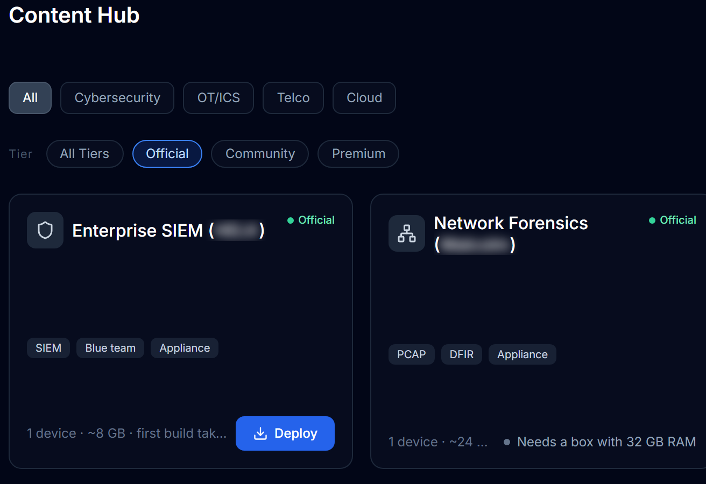Click the DFIR tag
Screen dimensions: 706x484
pyautogui.click(x=462, y=354)
